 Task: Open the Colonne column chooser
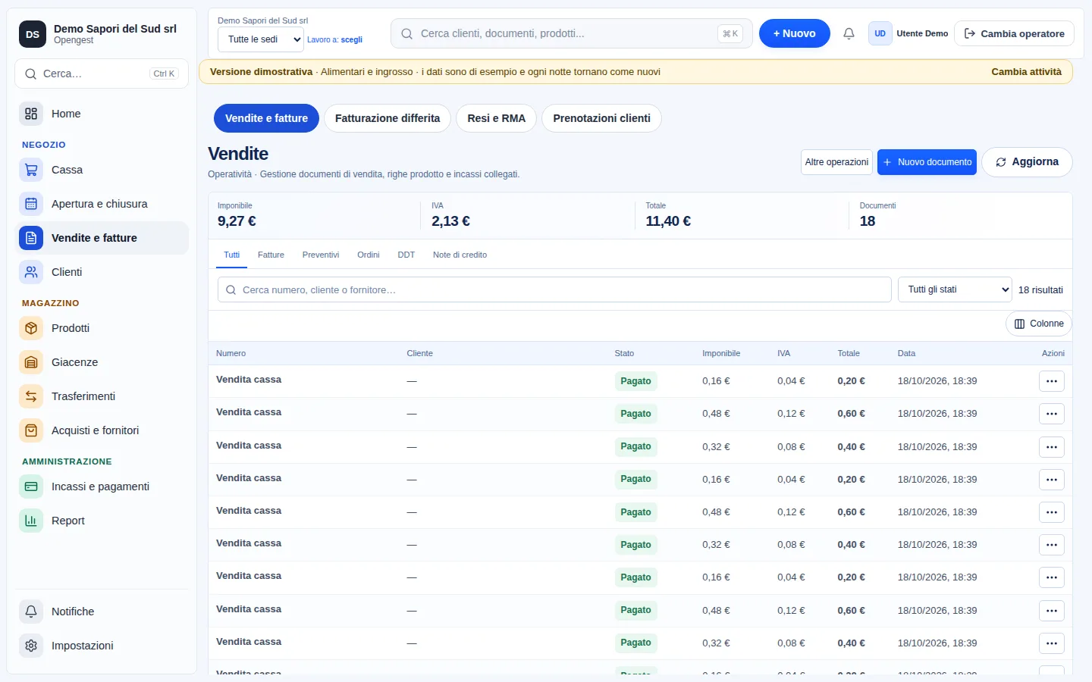click(1039, 324)
